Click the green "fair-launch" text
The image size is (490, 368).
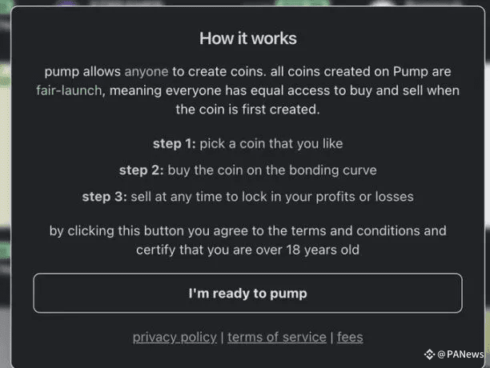click(x=69, y=90)
